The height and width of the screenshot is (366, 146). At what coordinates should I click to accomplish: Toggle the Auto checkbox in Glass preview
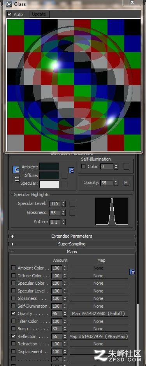pos(10,14)
